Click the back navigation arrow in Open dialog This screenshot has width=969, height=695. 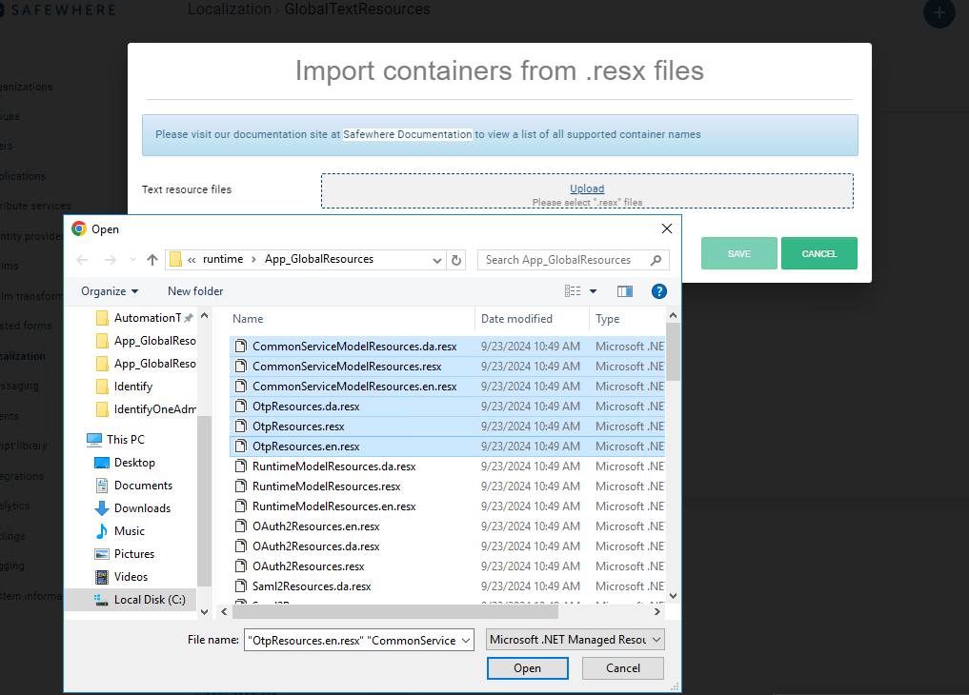tap(83, 259)
